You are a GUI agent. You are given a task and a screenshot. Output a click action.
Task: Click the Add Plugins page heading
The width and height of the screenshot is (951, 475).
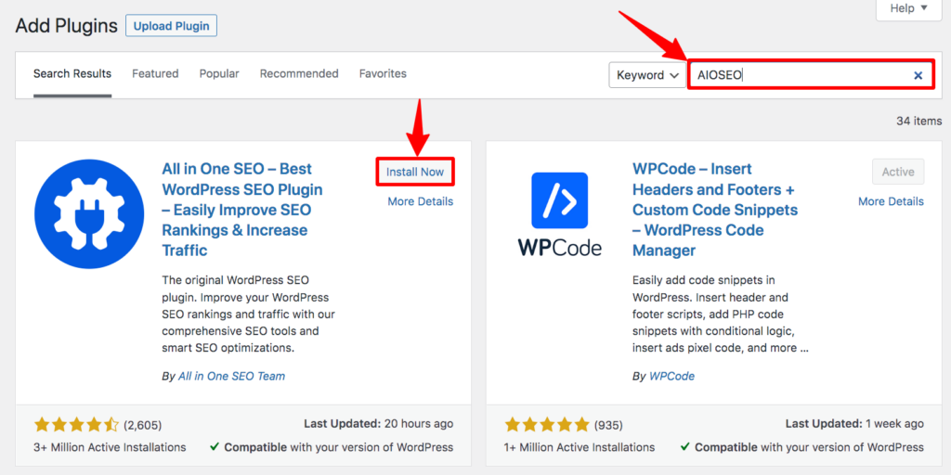click(x=67, y=26)
